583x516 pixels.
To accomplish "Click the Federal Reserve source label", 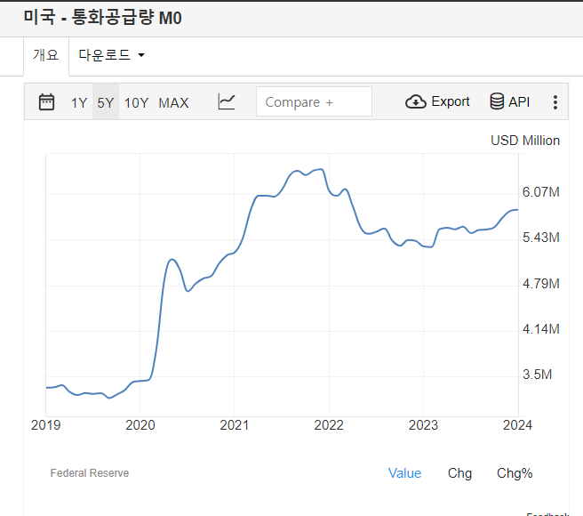I will click(90, 473).
